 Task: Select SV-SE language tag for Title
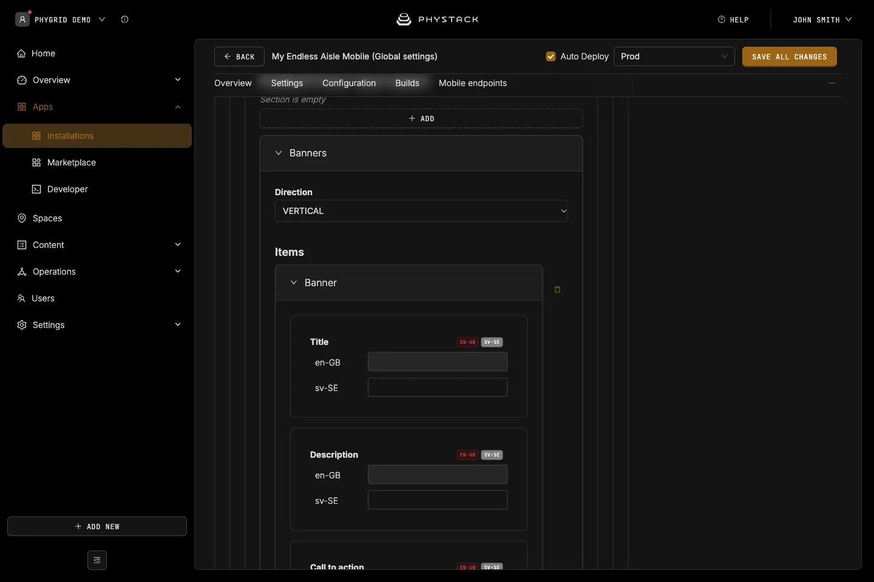492,342
